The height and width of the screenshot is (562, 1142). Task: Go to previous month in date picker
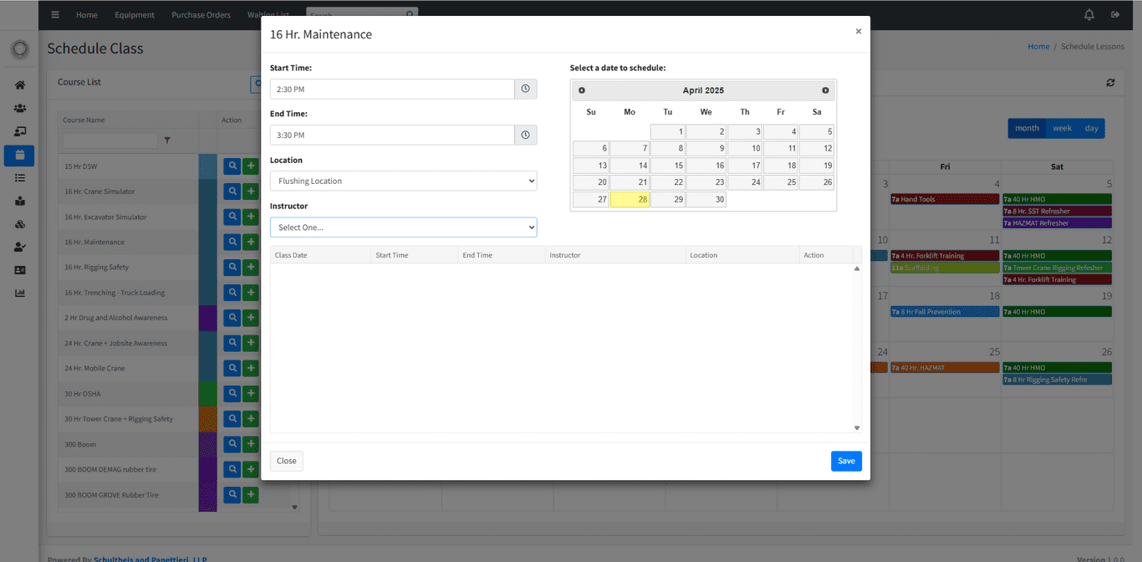[582, 90]
